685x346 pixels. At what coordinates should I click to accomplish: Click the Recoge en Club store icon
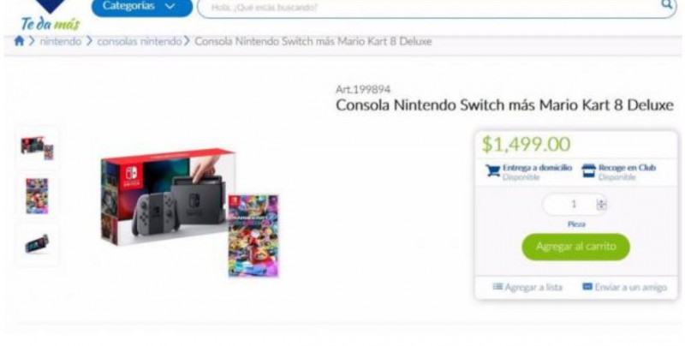[x=588, y=170]
